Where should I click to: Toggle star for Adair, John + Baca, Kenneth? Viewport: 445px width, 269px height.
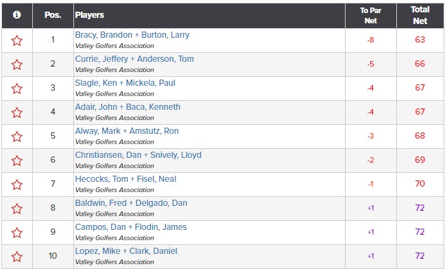click(16, 113)
